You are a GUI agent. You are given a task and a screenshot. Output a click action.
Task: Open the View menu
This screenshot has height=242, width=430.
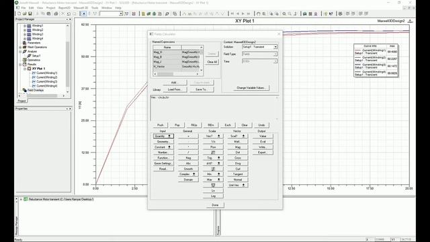point(40,8)
